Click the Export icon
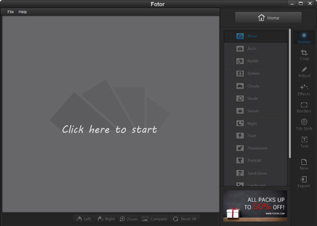317x226 pixels. [304, 182]
